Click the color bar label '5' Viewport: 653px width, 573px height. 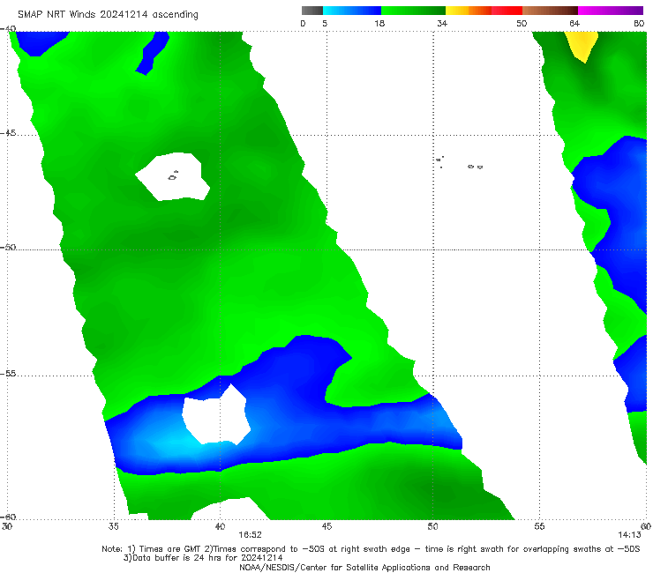pos(325,24)
